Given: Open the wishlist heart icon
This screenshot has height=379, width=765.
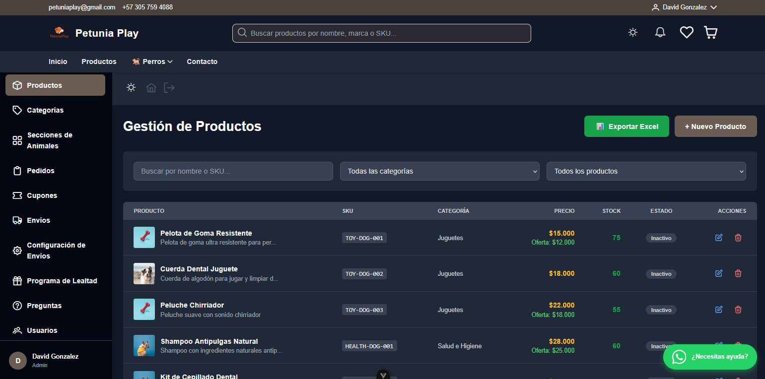Looking at the screenshot, I should (x=686, y=33).
